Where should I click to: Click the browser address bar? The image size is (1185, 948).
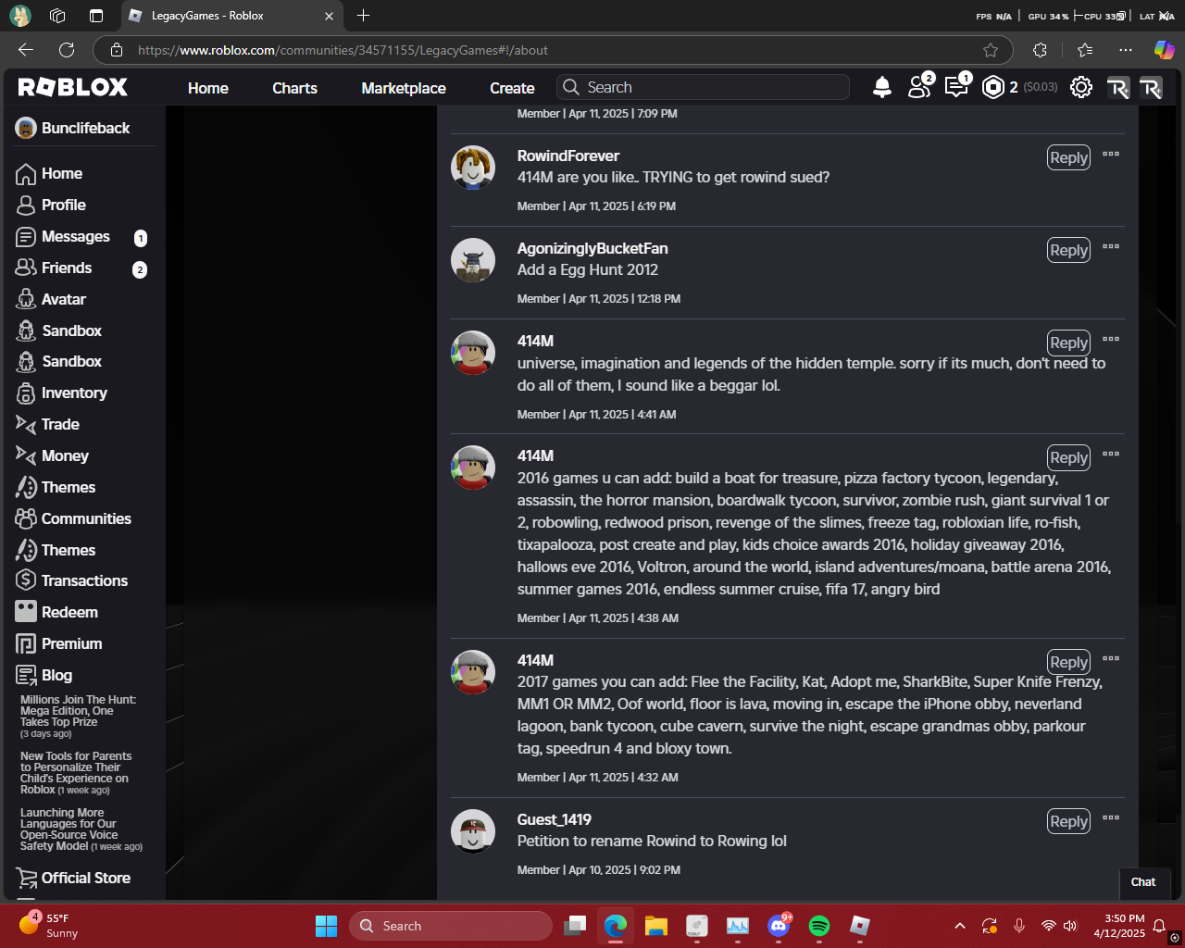[x=554, y=50]
